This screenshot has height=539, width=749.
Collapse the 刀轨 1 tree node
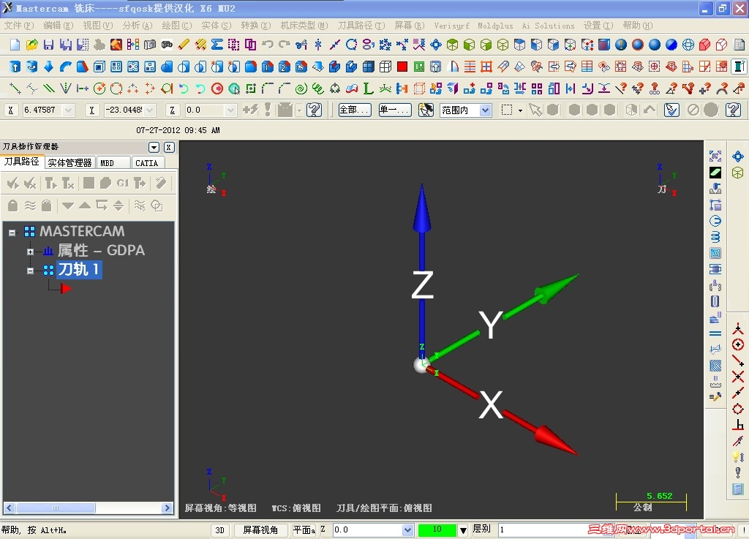30,271
